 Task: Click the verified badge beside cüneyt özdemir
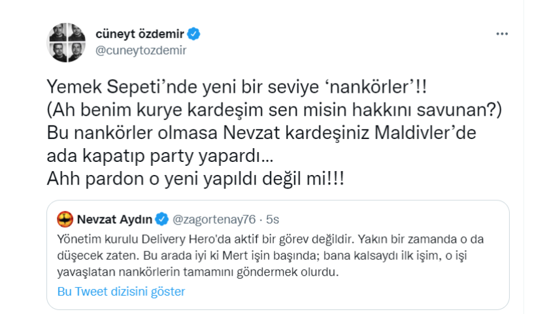195,33
